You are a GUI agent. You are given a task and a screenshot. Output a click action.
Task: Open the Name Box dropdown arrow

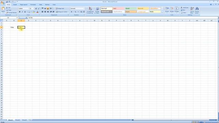tap(17, 18)
